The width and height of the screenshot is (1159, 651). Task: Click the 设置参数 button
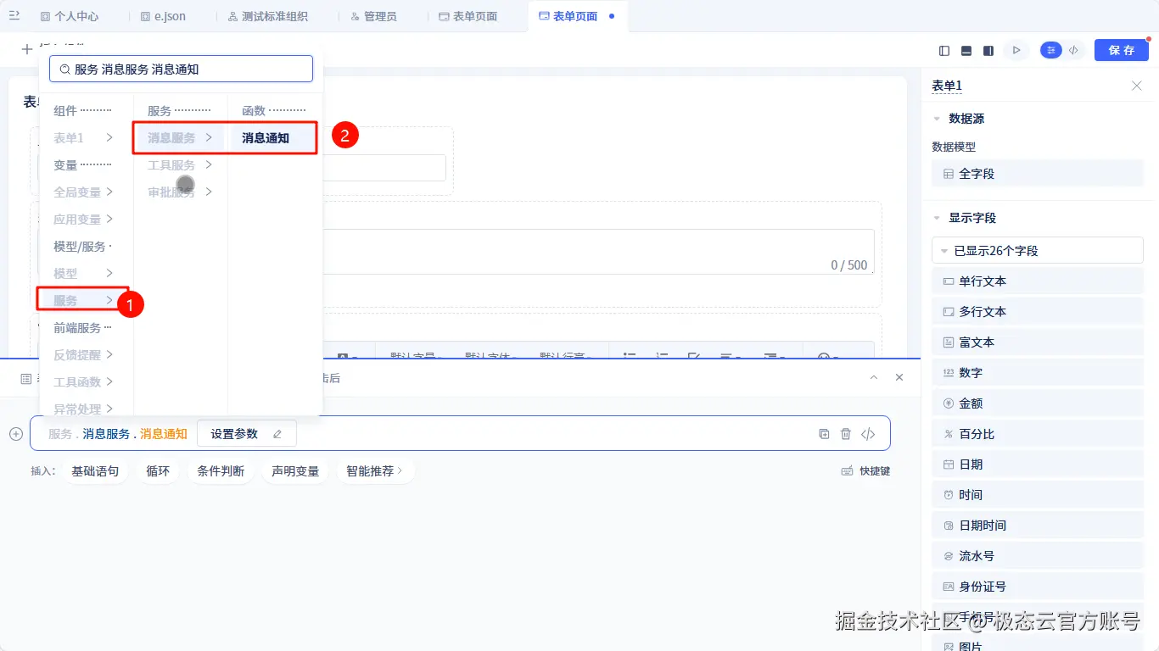coord(246,433)
